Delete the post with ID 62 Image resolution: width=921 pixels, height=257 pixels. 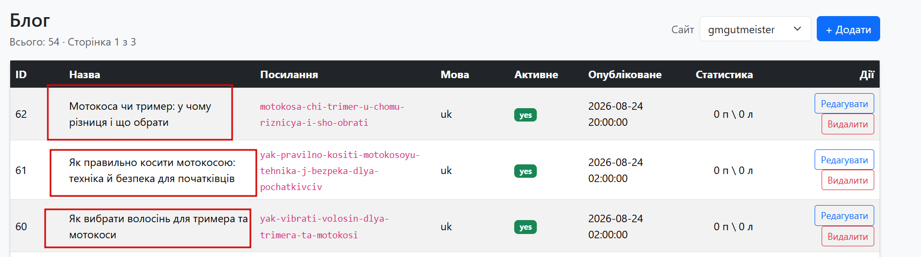click(847, 124)
